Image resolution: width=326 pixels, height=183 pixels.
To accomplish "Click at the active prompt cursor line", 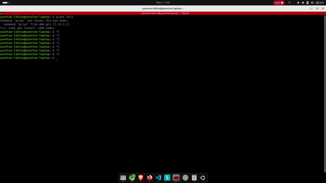I will (x=29, y=58).
